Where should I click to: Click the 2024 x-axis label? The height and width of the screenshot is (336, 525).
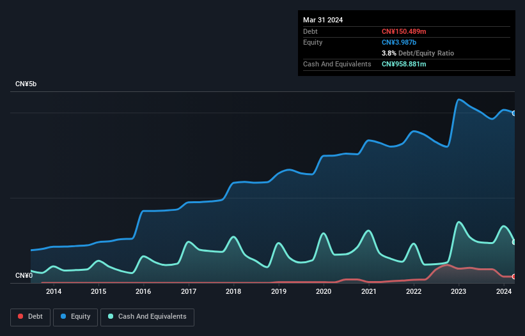pyautogui.click(x=503, y=291)
